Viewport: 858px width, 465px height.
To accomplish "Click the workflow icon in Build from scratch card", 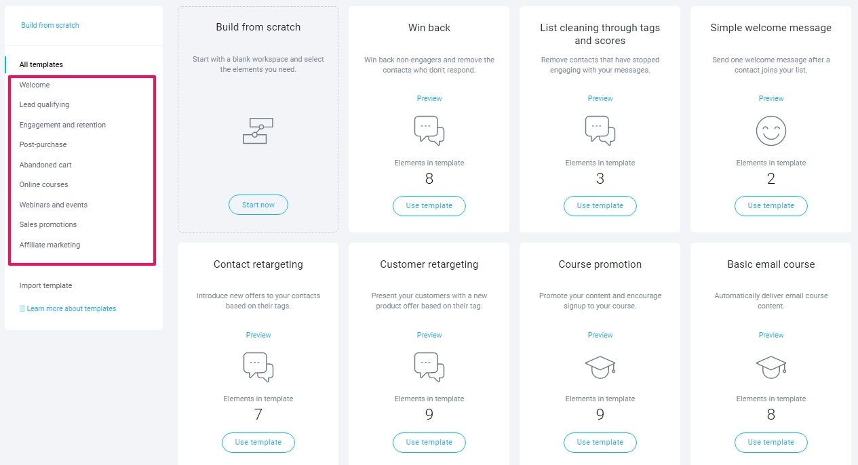I will (258, 131).
